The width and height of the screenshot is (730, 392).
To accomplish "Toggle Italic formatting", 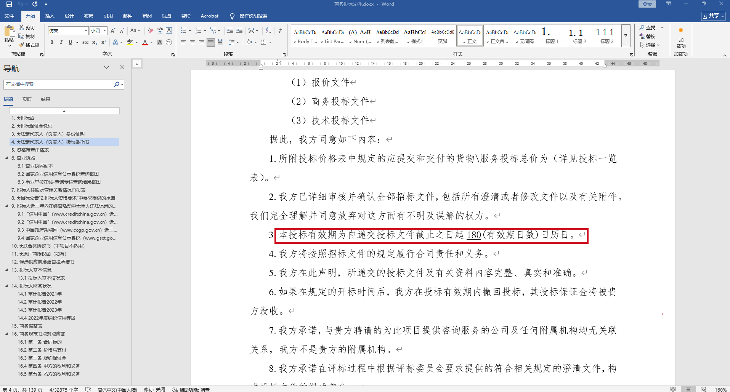I will click(x=61, y=42).
